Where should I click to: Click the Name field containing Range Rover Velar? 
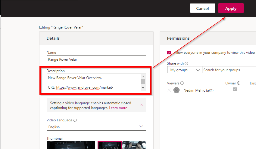(x=96, y=59)
